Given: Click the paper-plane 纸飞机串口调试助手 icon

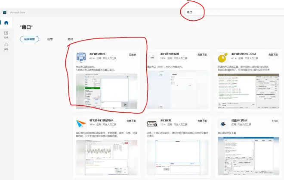Looking at the screenshot, I should [81, 123].
